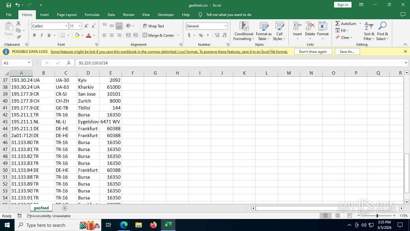The image size is (410, 231).
Task: Click the Decrease Decimal icon
Action: tap(225, 35)
